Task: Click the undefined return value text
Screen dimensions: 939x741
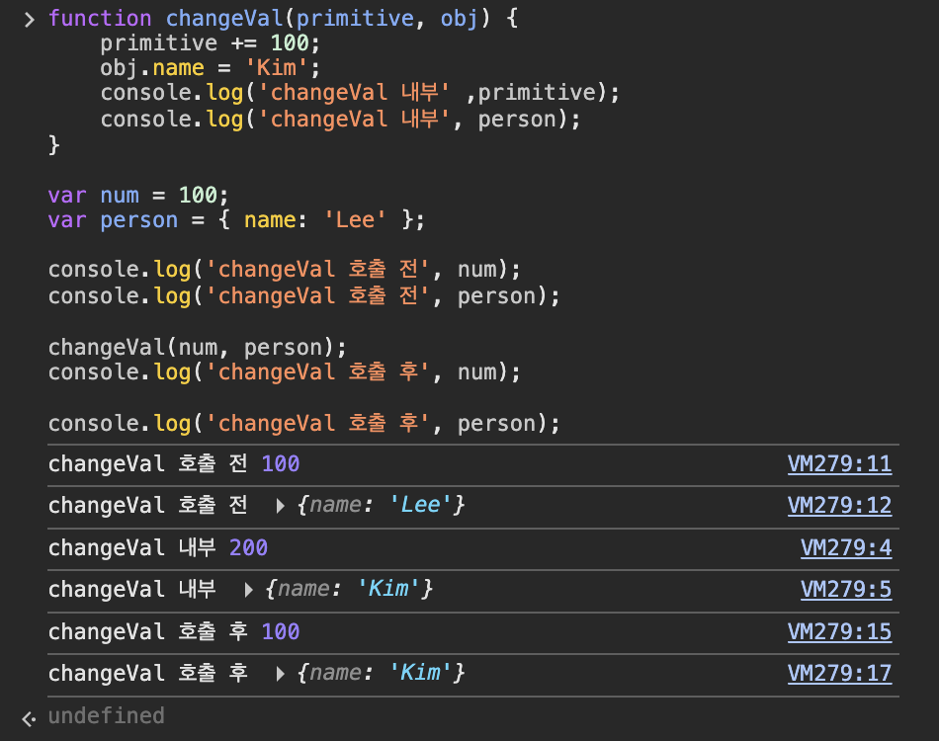Action: 106,716
